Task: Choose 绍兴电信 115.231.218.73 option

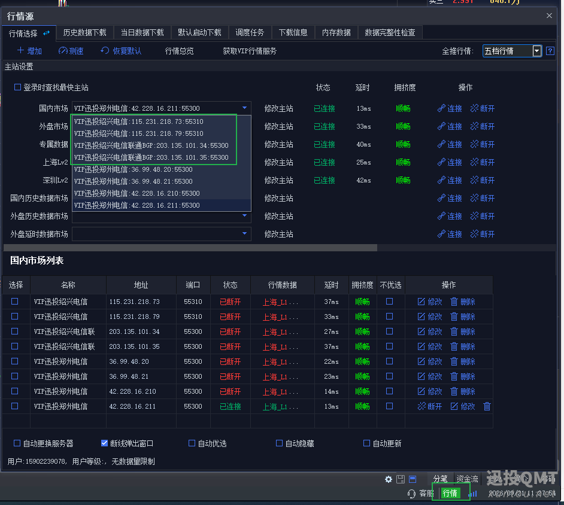Action: coord(162,121)
